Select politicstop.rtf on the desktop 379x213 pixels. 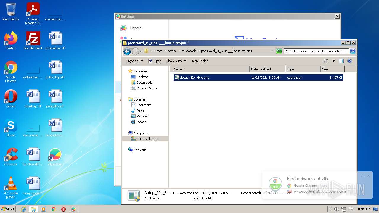55,70
